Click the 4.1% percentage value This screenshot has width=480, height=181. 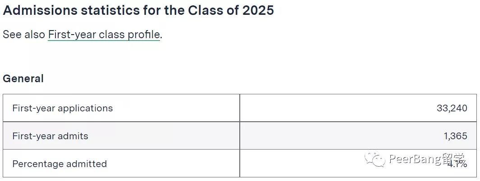(x=457, y=165)
